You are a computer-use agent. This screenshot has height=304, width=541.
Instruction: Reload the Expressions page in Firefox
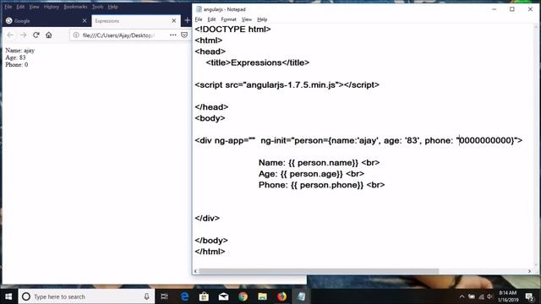(x=36, y=35)
